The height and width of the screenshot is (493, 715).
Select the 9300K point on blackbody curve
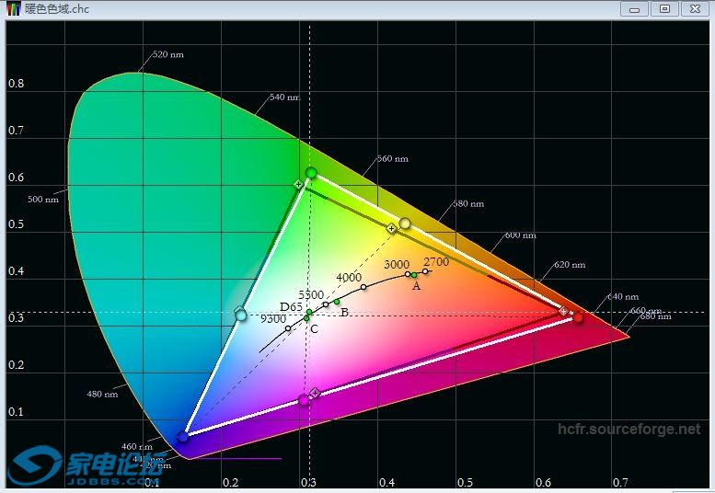click(288, 328)
